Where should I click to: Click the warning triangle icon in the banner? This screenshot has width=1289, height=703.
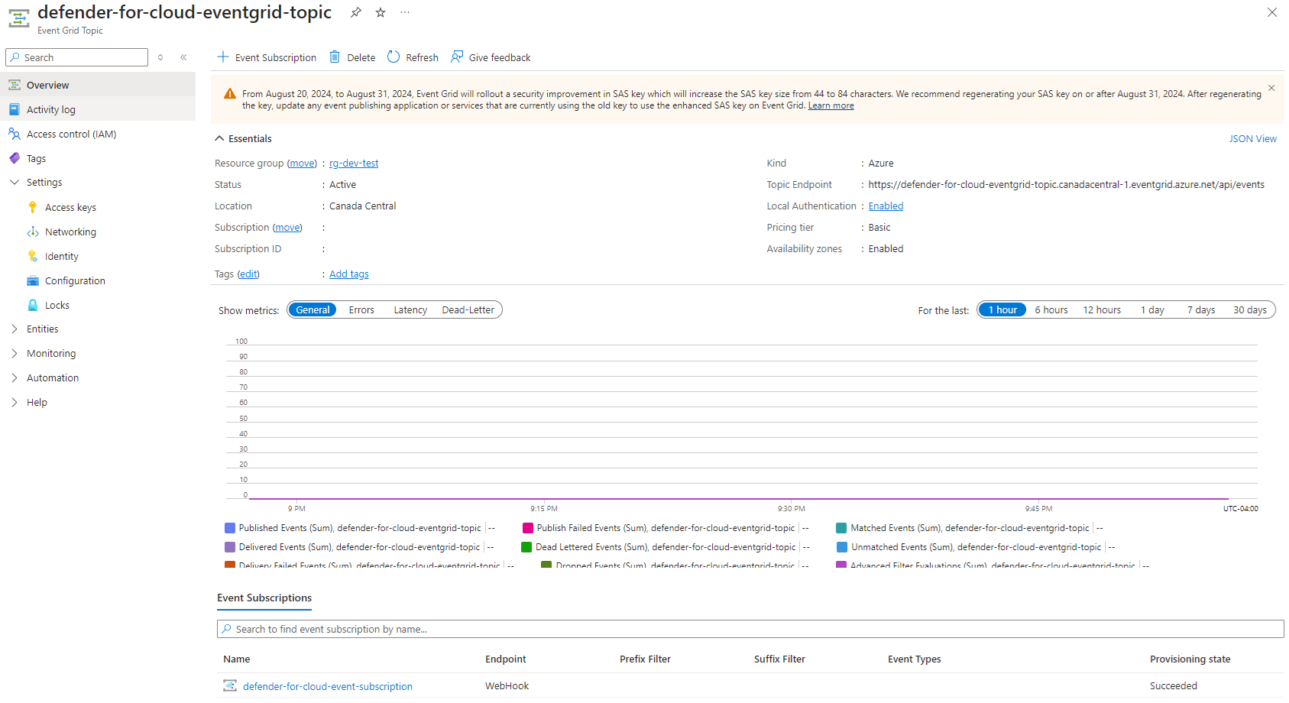230,94
